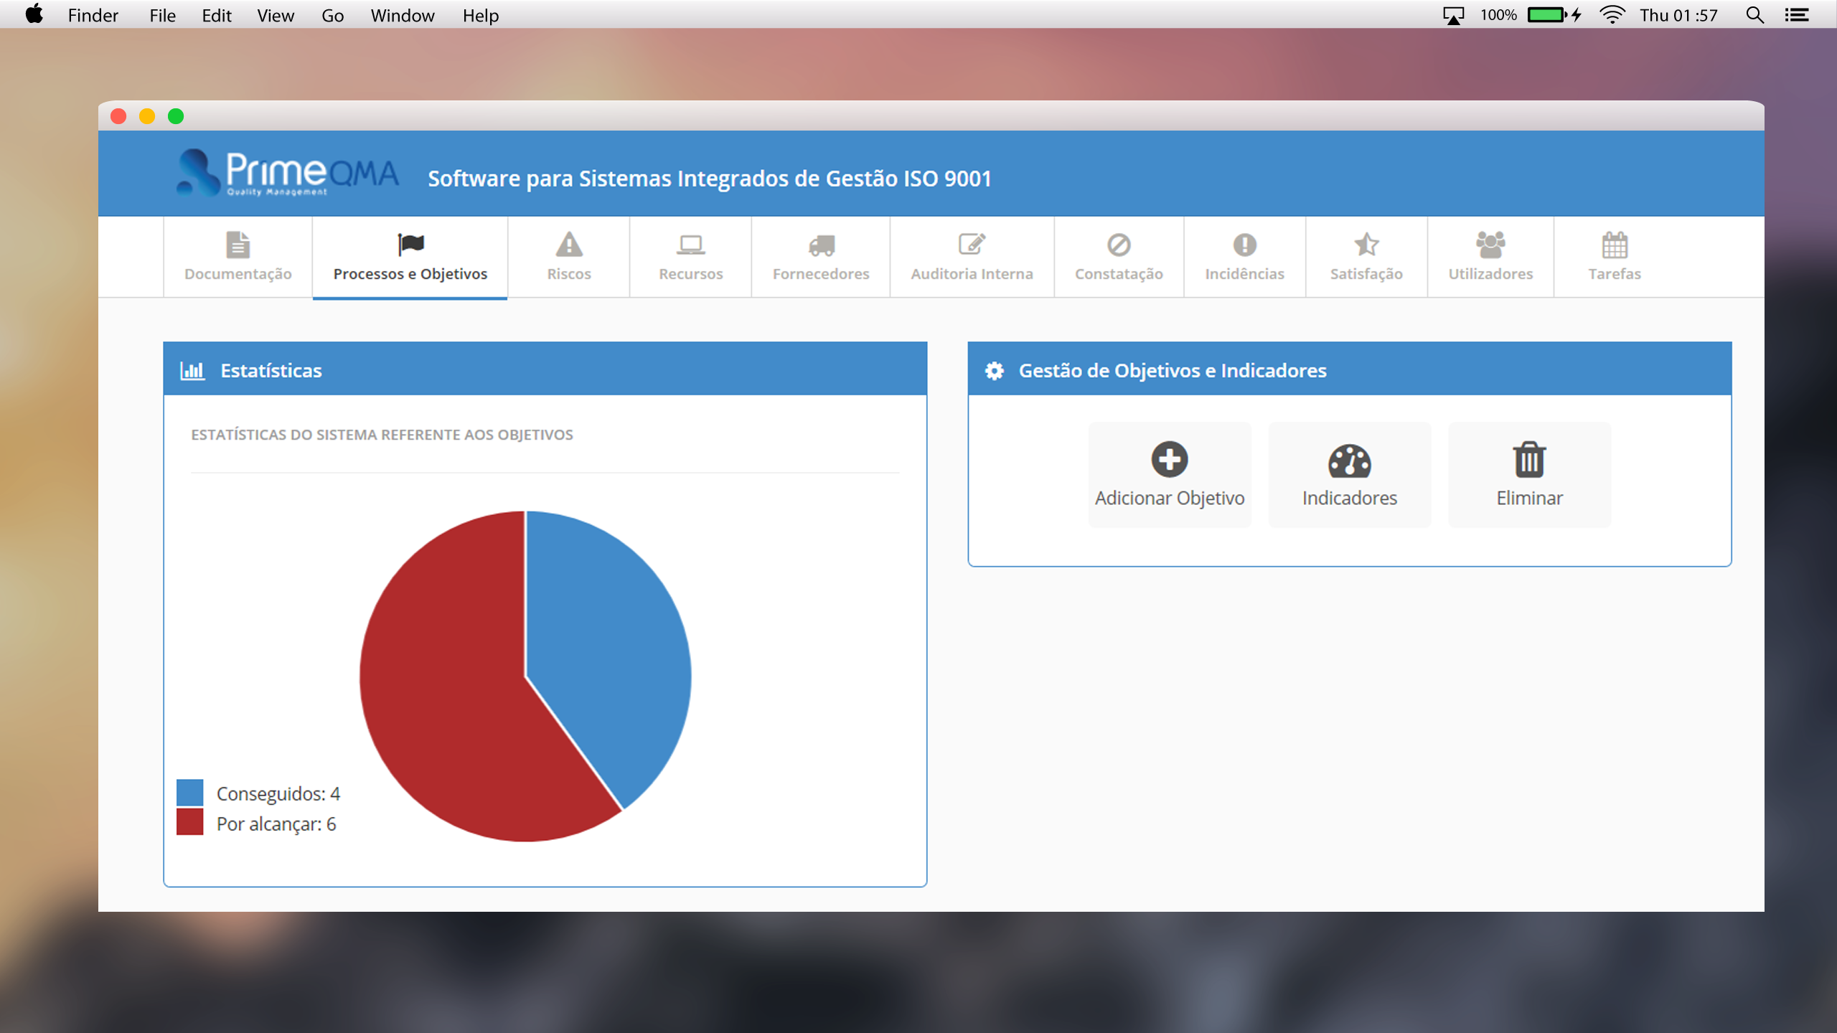The image size is (1837, 1033).
Task: Select the Satisfação star icon
Action: tap(1366, 245)
